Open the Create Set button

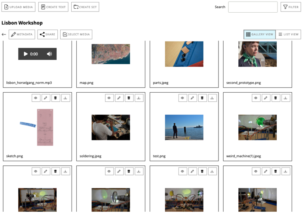pos(85,7)
